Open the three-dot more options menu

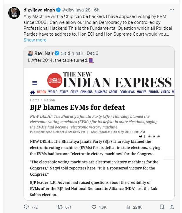click(x=176, y=10)
